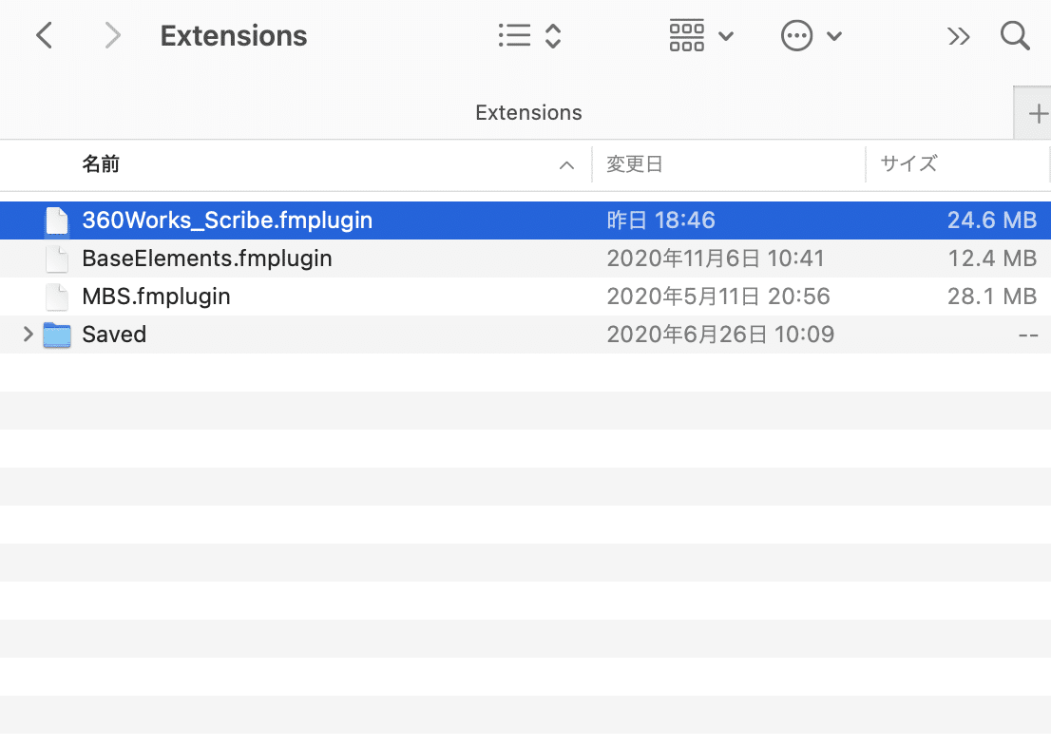Click the group items icon

pyautogui.click(x=686, y=35)
